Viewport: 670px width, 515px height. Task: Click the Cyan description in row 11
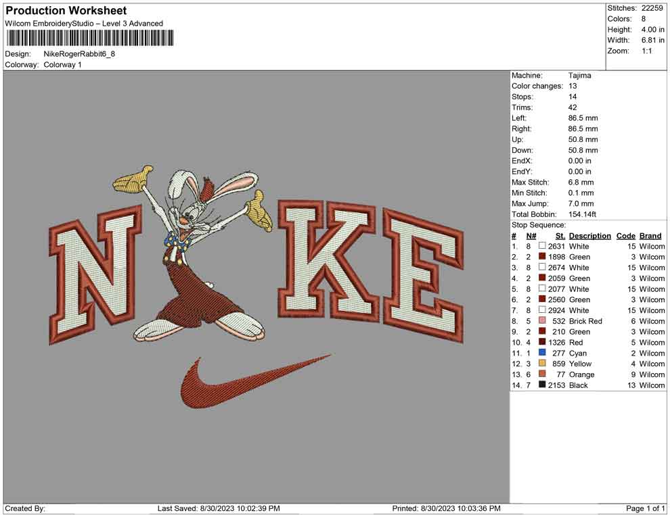click(x=578, y=353)
